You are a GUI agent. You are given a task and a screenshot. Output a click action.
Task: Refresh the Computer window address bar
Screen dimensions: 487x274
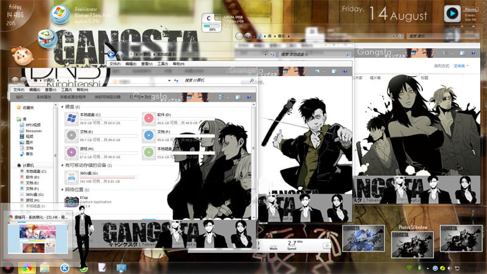tap(176, 80)
